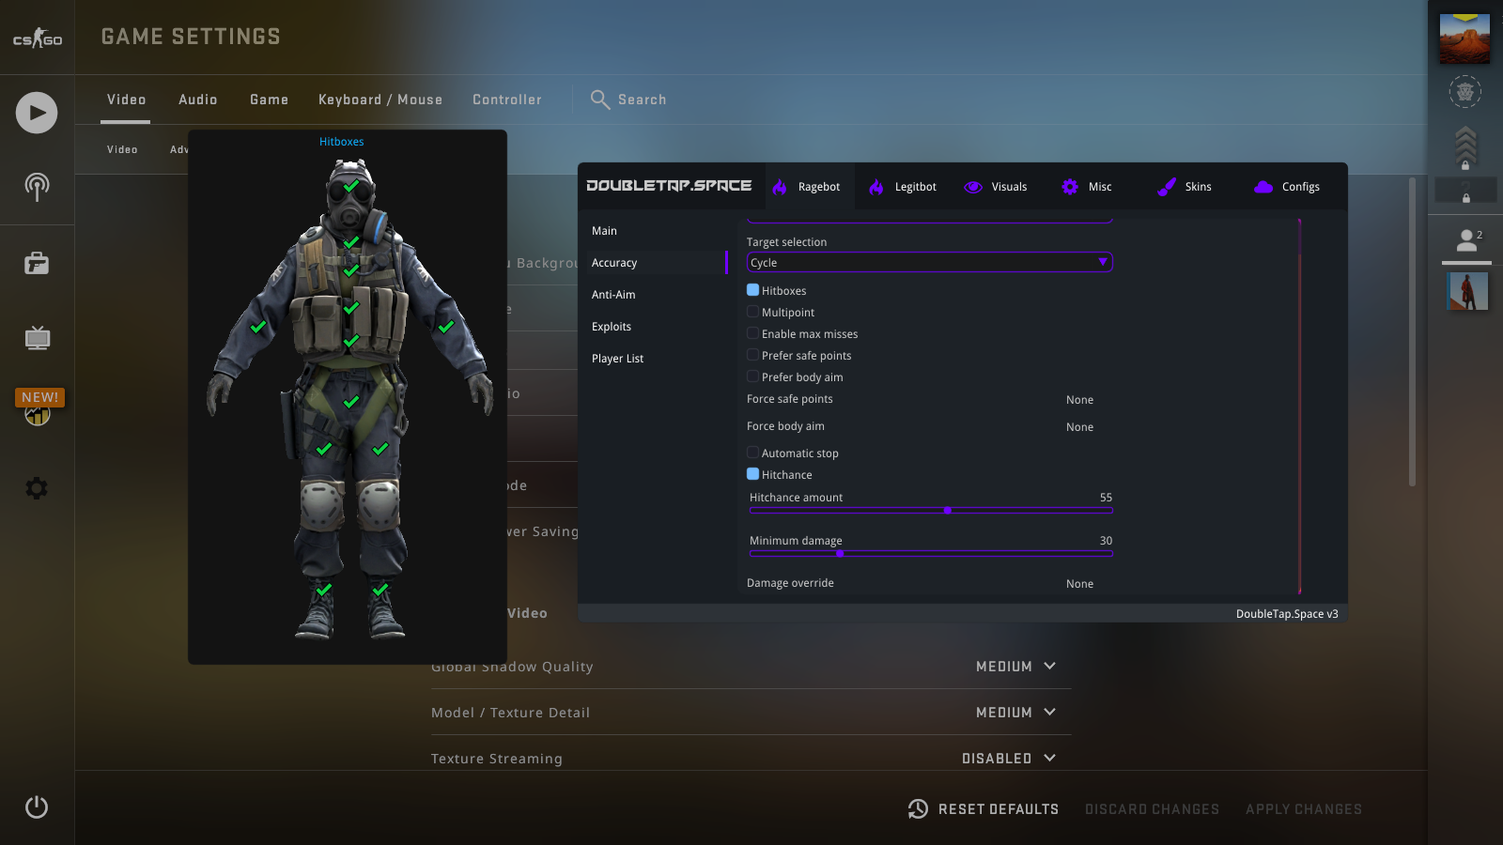Open the Anti-Aim section
The height and width of the screenshot is (845, 1503).
point(613,295)
